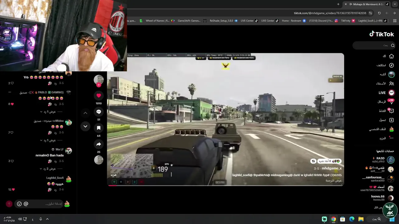The height and width of the screenshot is (224, 399).
Task: Click the tiktok.com address bar
Action: click(x=330, y=13)
